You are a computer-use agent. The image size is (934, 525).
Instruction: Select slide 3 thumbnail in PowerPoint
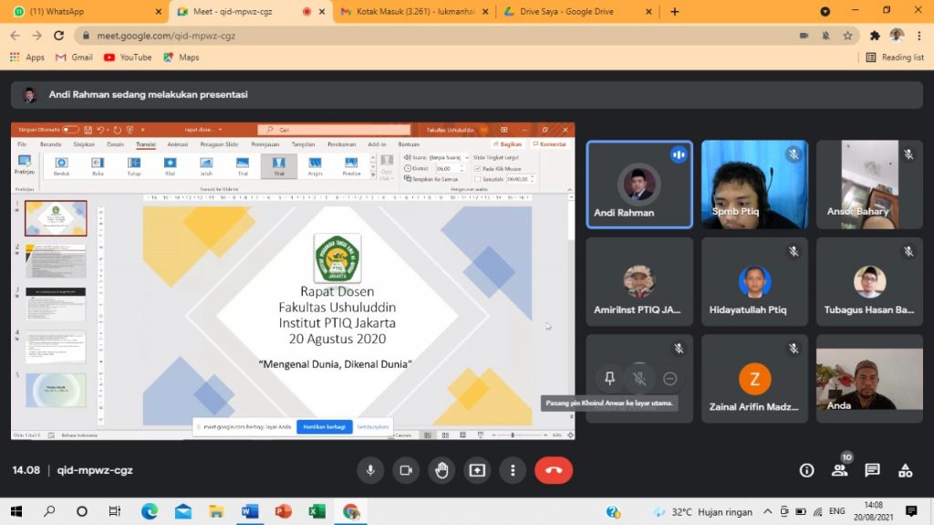point(56,304)
